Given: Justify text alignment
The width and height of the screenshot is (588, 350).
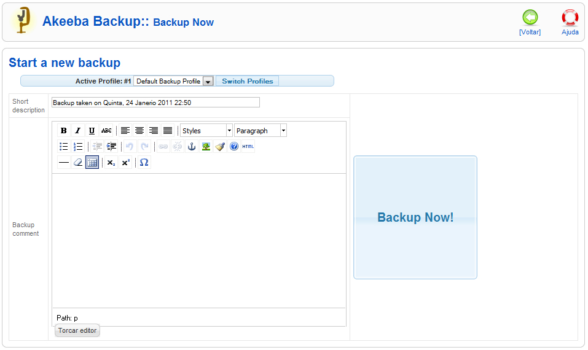Looking at the screenshot, I should pos(168,130).
